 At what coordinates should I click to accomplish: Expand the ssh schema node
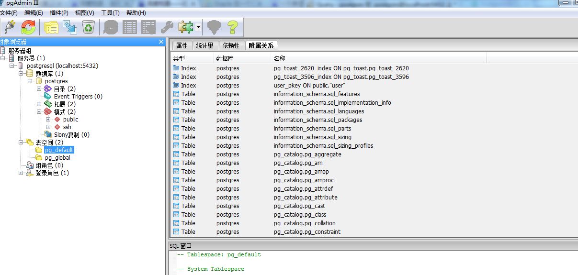coord(48,127)
